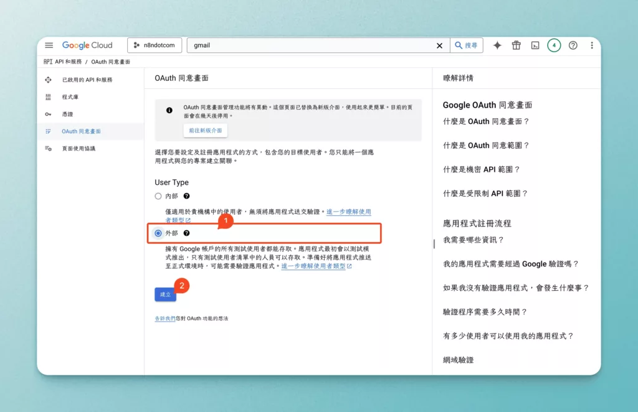Open the hamburger navigation menu

click(x=49, y=45)
